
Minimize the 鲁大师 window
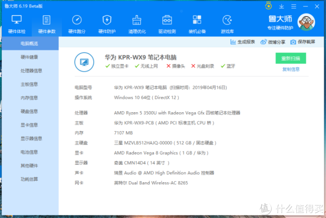(x=305, y=7)
